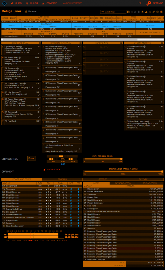The height and width of the screenshot is (270, 165).
Task: Click the chain link share icon
Action: click(154, 12)
